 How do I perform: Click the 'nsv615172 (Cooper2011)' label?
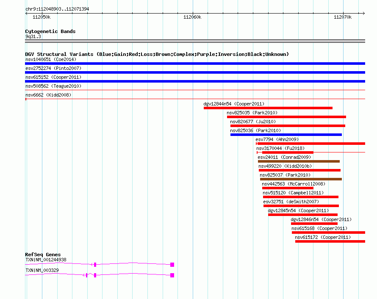[323, 237]
